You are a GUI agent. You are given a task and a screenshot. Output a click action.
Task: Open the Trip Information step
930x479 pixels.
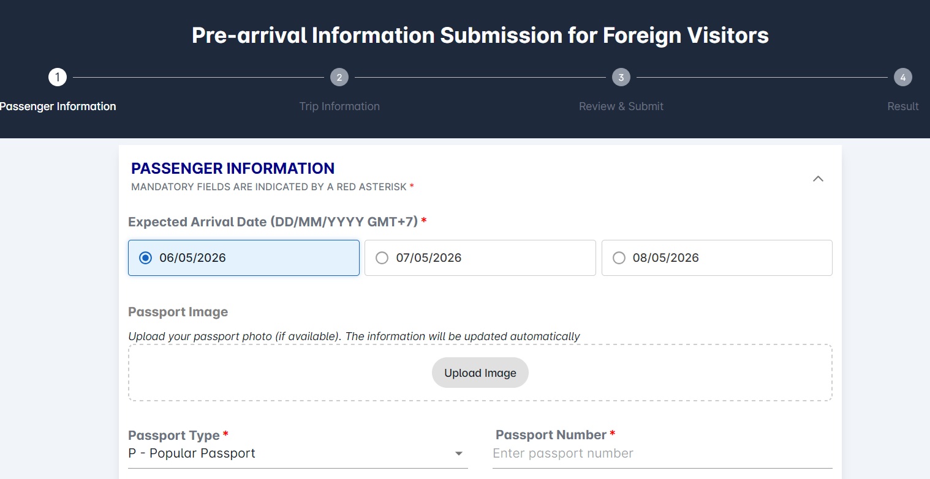pos(339,106)
